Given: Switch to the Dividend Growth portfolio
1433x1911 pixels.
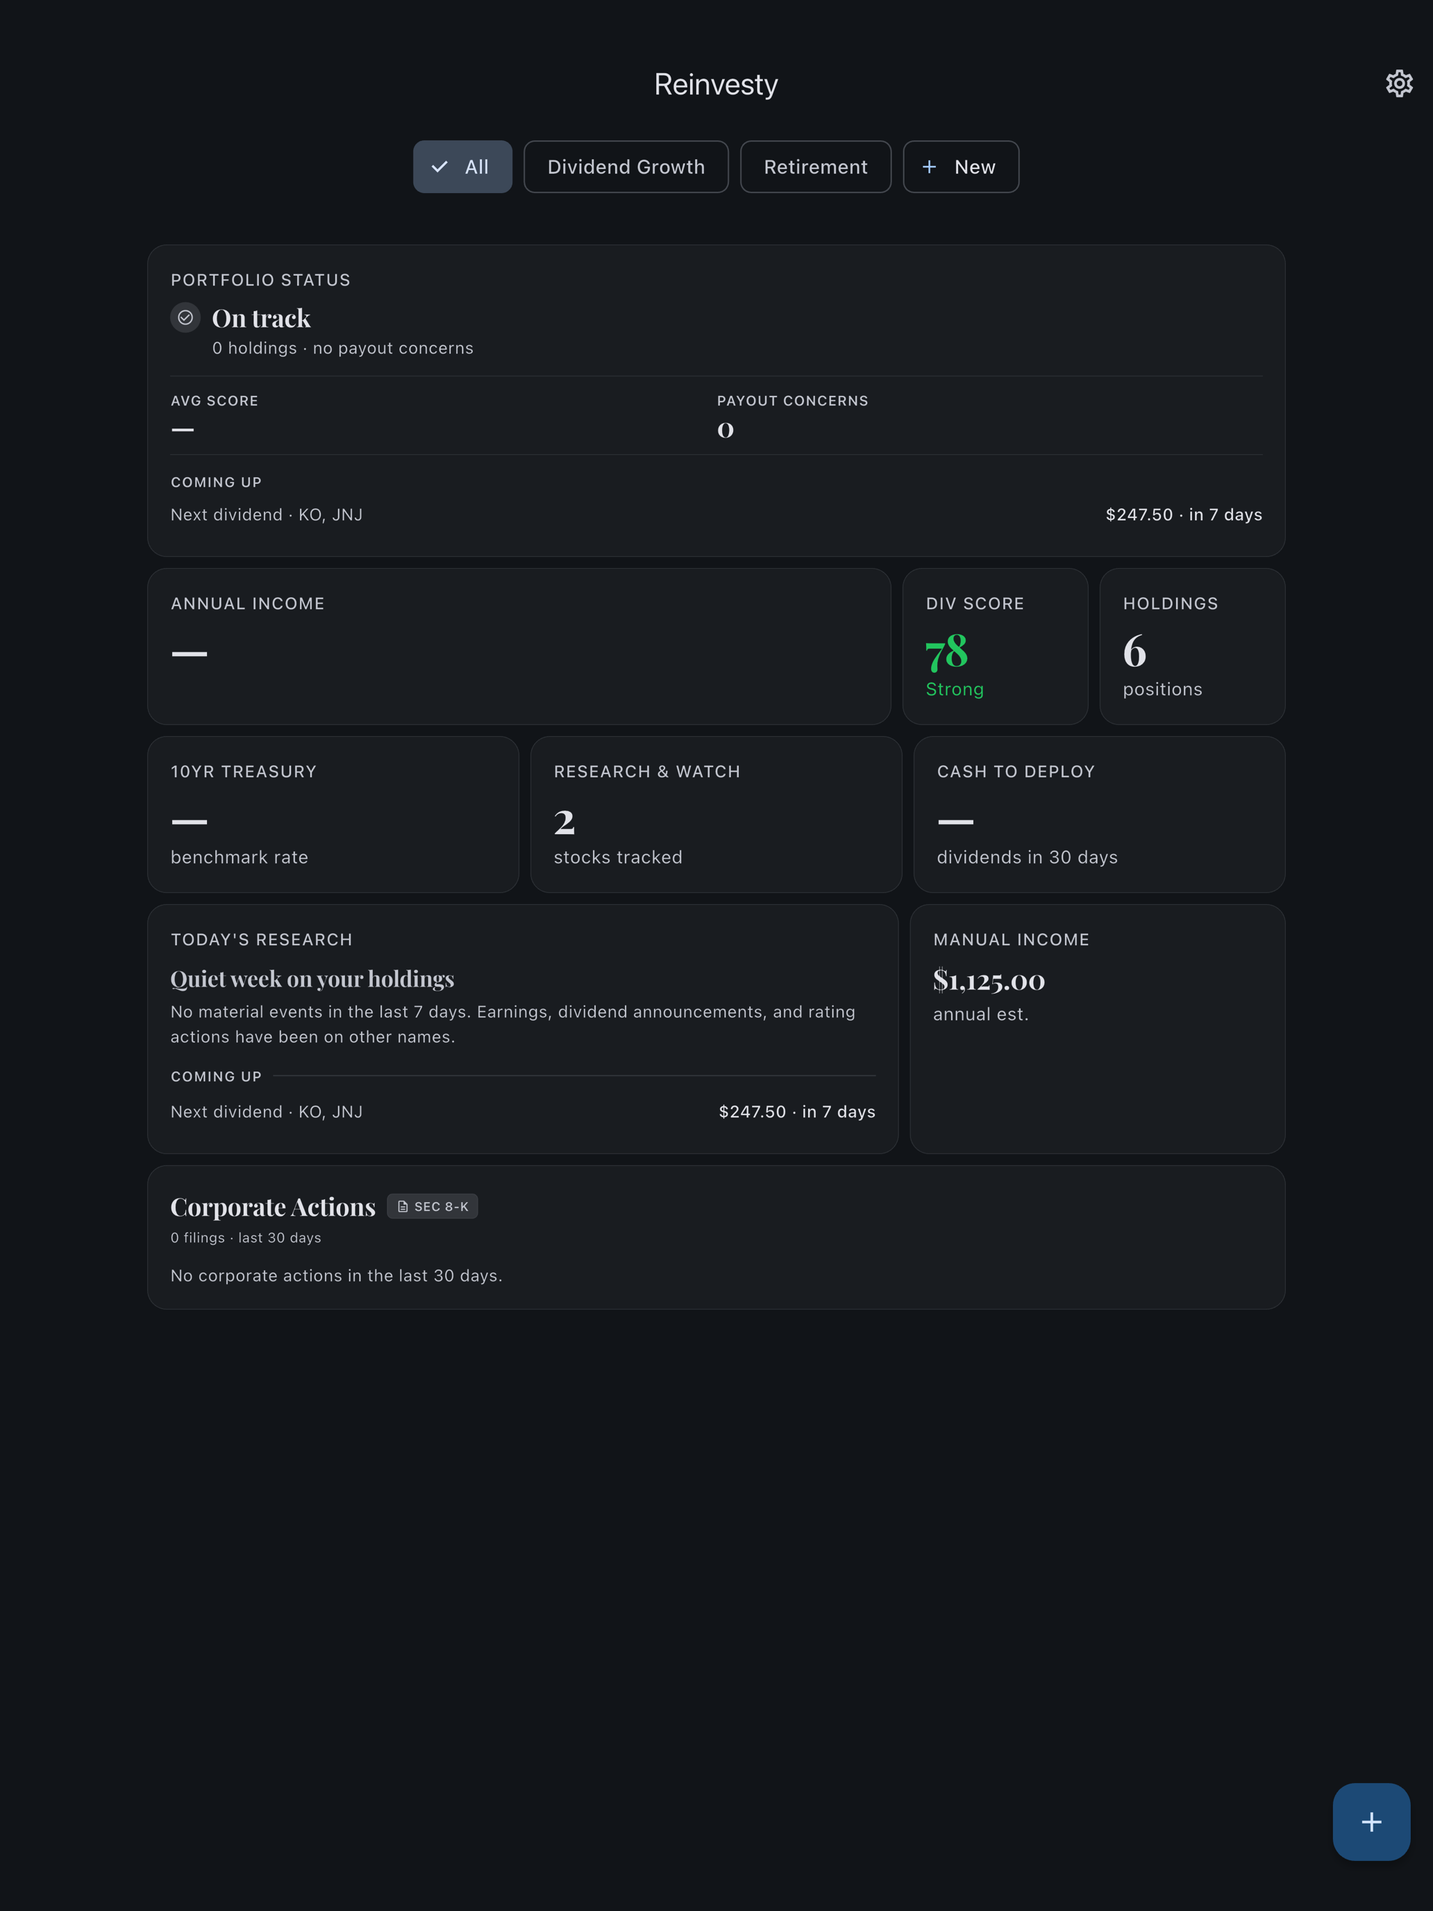Looking at the screenshot, I should click(x=626, y=167).
